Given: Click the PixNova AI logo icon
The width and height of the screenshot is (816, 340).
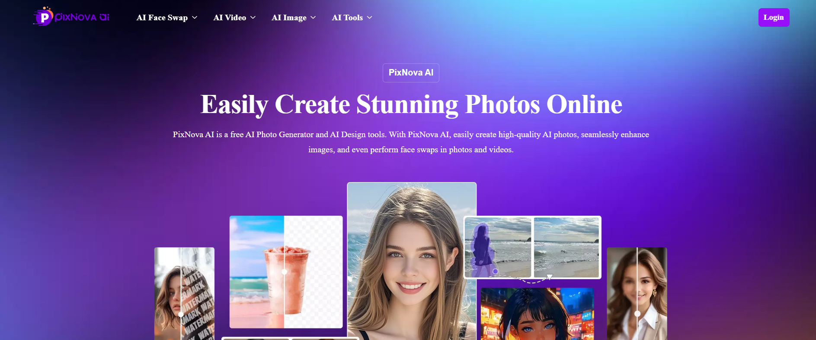Looking at the screenshot, I should (x=43, y=17).
